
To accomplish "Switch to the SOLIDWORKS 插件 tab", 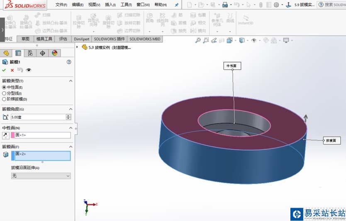I will [x=109, y=39].
